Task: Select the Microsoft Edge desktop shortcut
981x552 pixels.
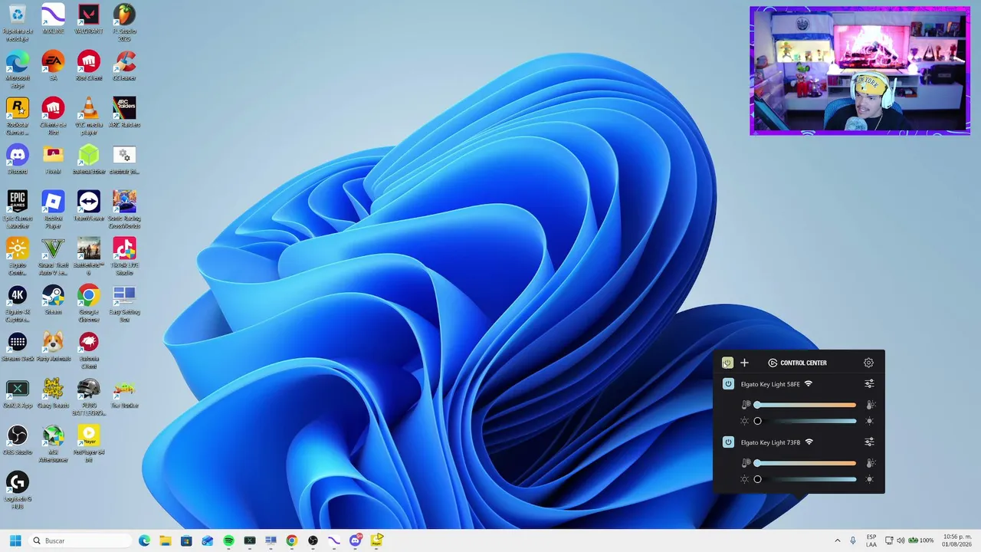Action: point(17,70)
